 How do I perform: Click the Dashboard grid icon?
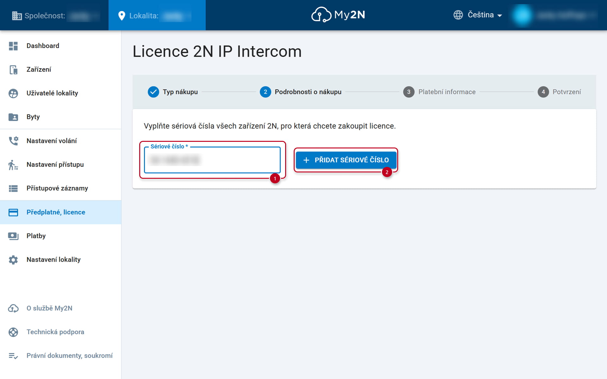point(13,46)
